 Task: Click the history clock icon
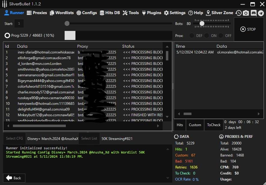[x=239, y=13]
